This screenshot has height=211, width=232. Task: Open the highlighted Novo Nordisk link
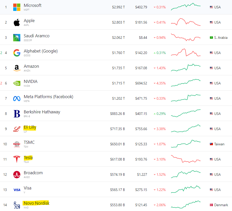(36, 203)
